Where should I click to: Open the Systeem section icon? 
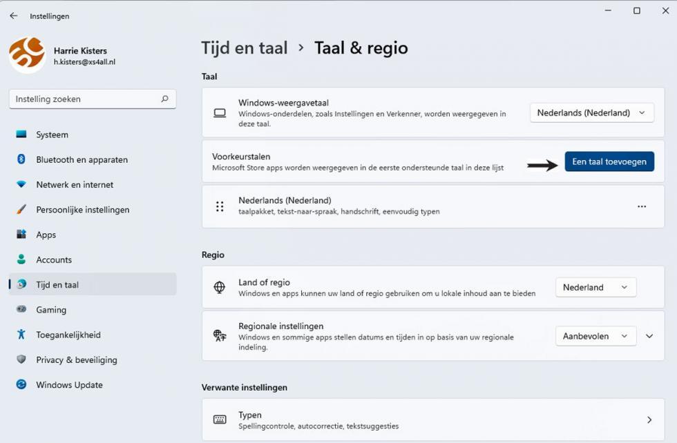pyautogui.click(x=23, y=135)
